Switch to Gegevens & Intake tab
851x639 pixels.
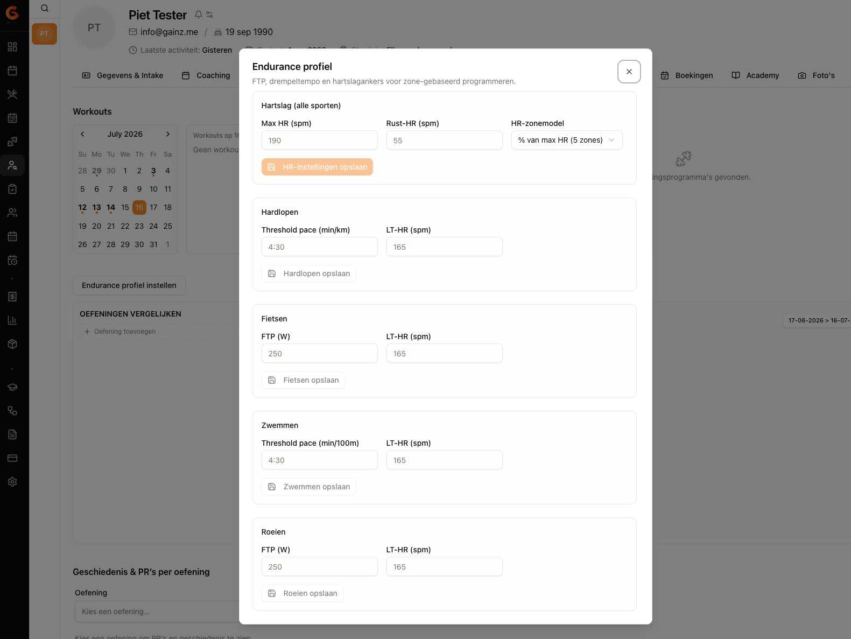point(123,75)
